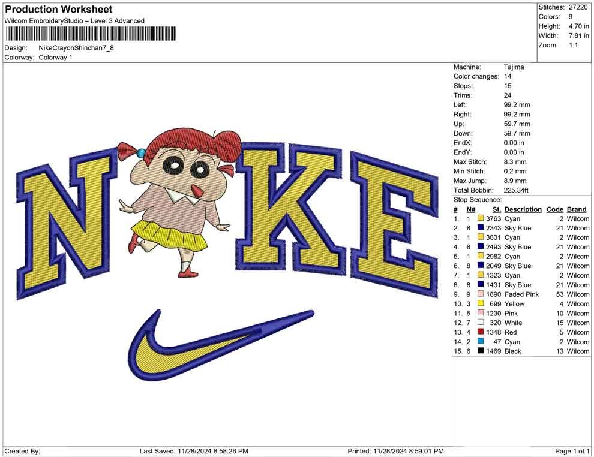The width and height of the screenshot is (594, 457).
Task: Click the Shinchan character in the design preview
Action: click(178, 203)
